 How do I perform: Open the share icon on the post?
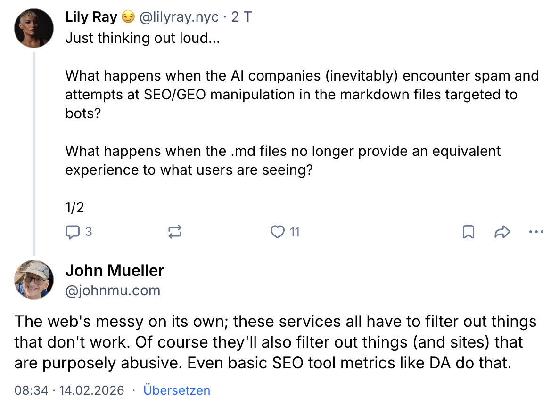pos(502,232)
